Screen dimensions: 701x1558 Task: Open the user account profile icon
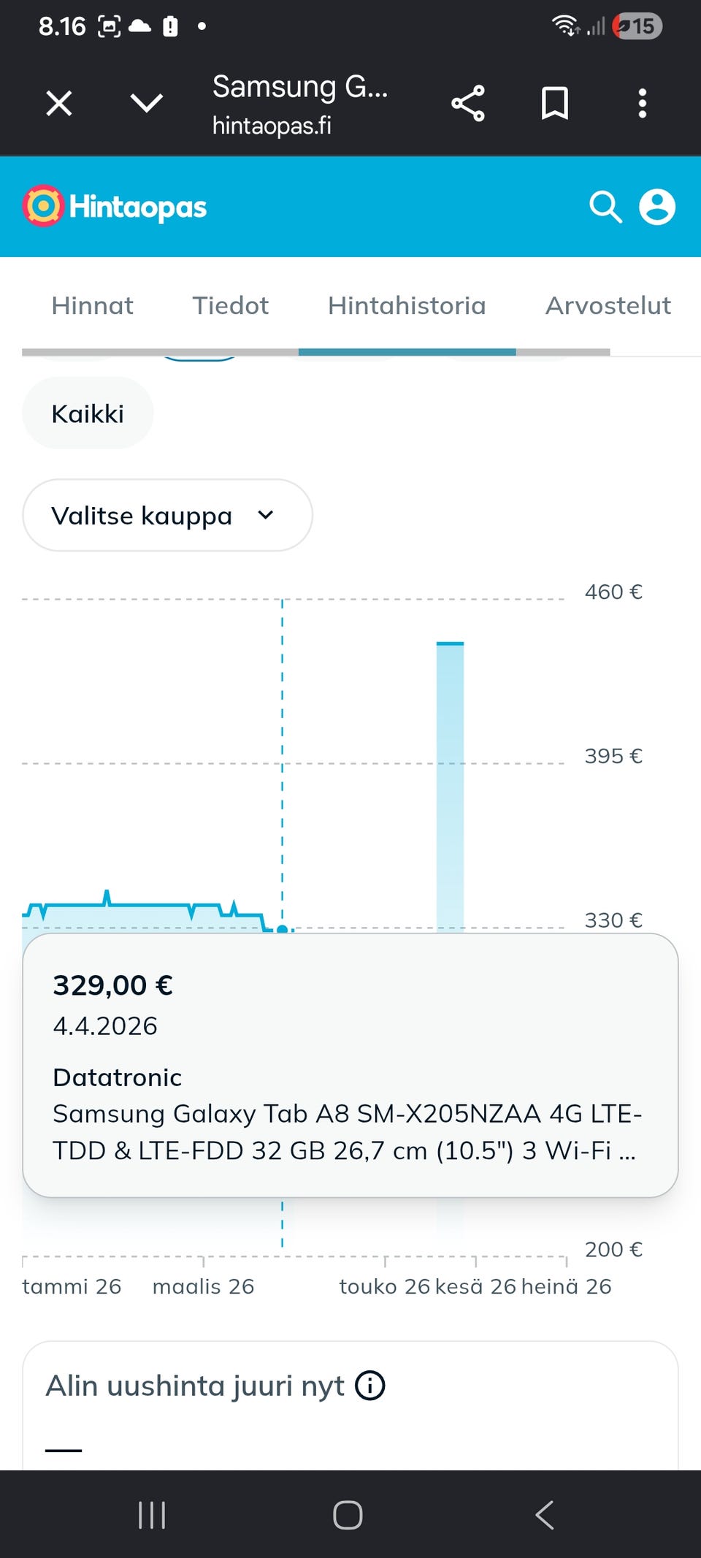pos(657,207)
